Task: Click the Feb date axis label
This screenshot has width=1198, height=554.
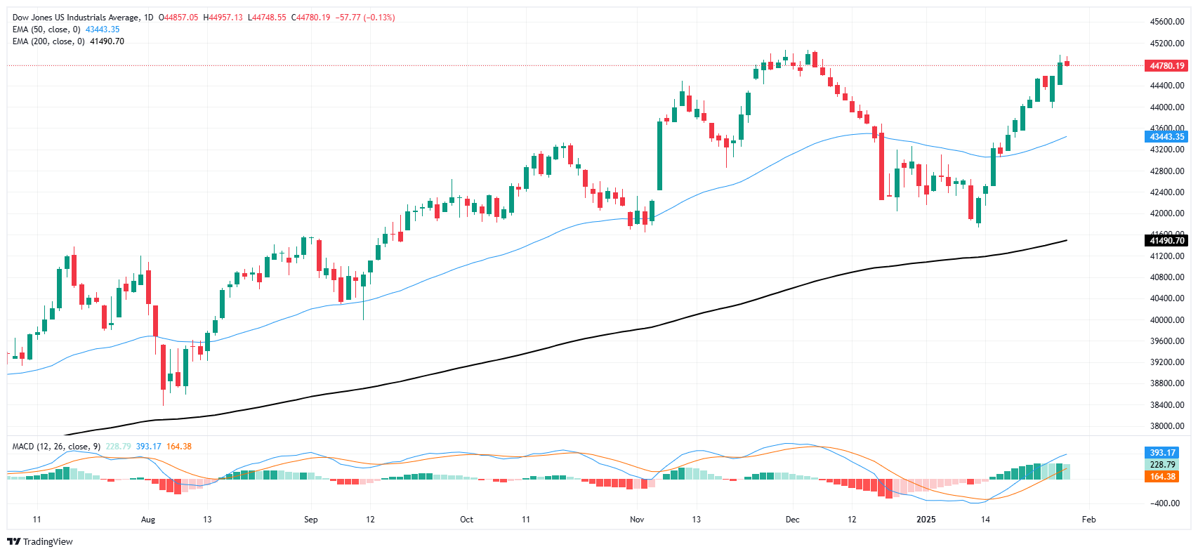Action: (1088, 520)
